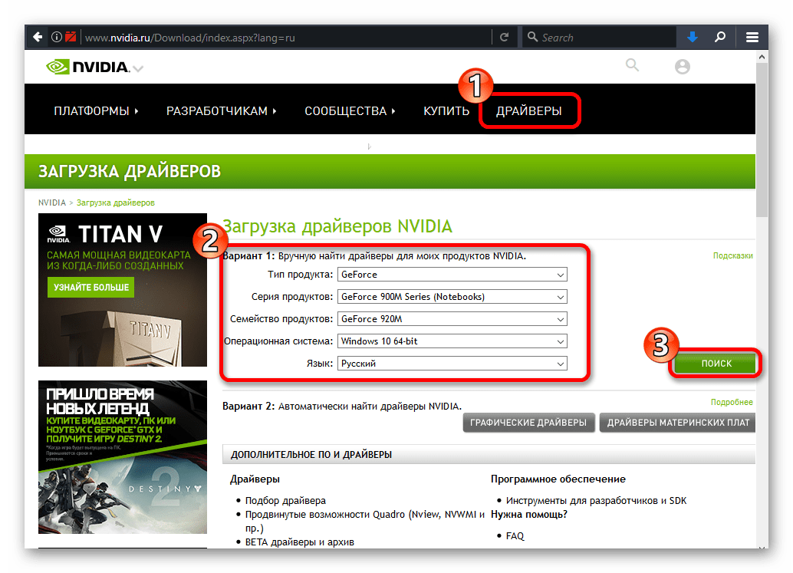The image size is (793, 573).
Task: Choose language in Язык dropdown
Action: [452, 364]
